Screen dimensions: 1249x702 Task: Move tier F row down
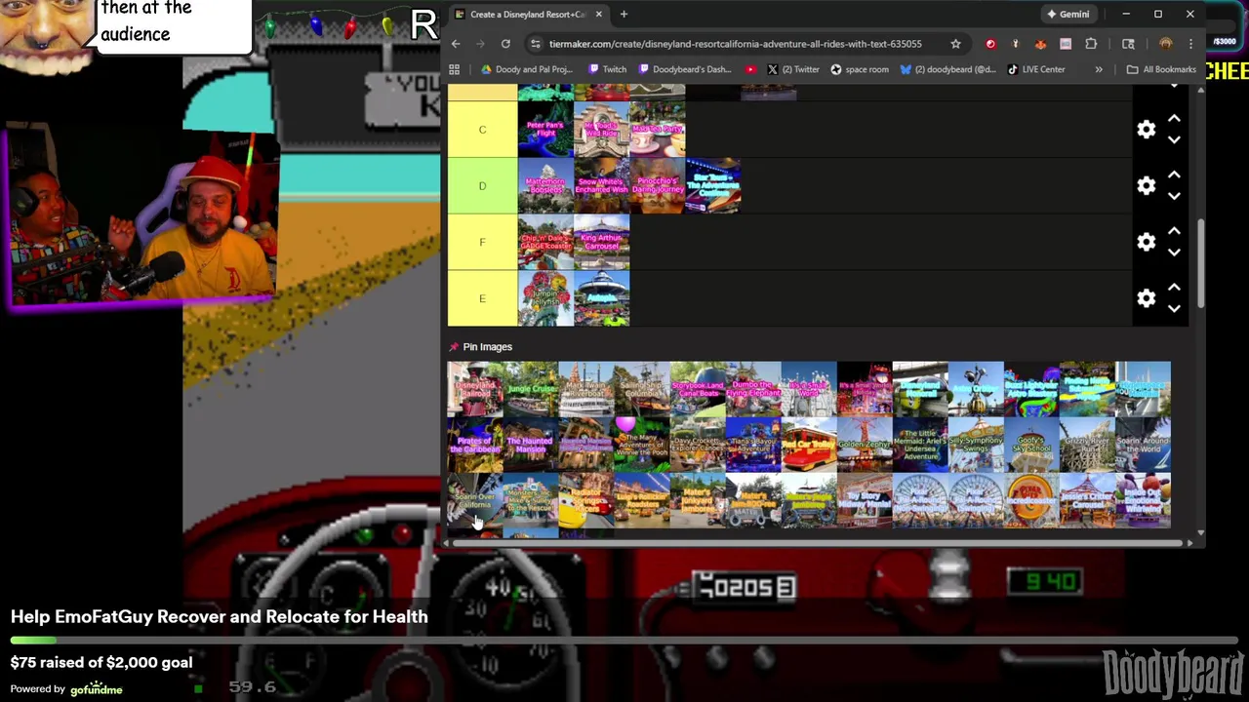pos(1174,253)
